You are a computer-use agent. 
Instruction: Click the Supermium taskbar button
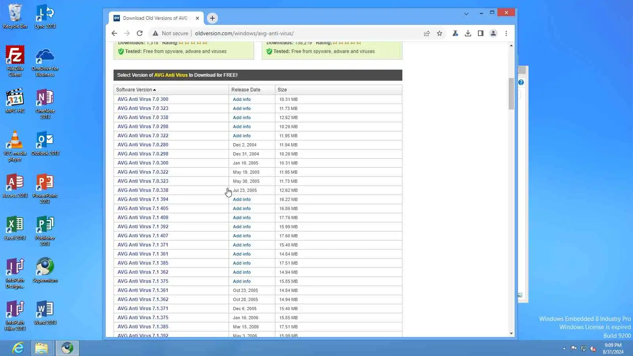coord(67,348)
